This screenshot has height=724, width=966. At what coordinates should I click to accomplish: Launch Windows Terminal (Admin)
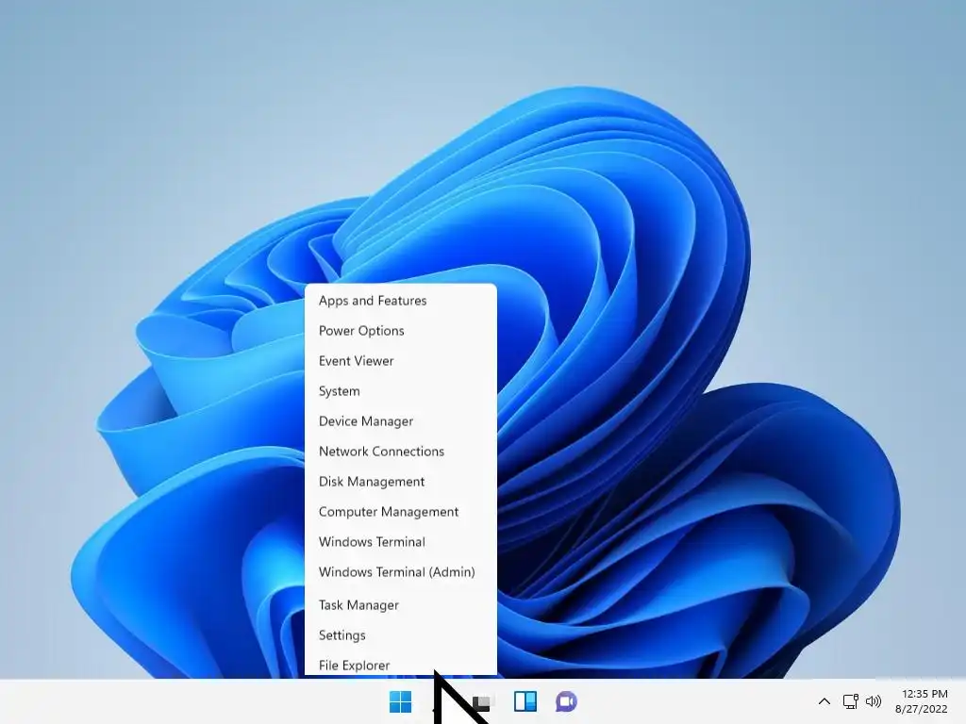[400, 572]
